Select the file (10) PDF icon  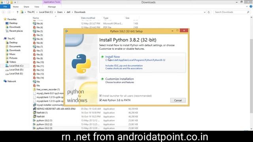(34, 62)
